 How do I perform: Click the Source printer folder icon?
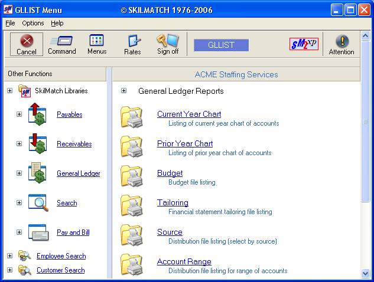132,235
